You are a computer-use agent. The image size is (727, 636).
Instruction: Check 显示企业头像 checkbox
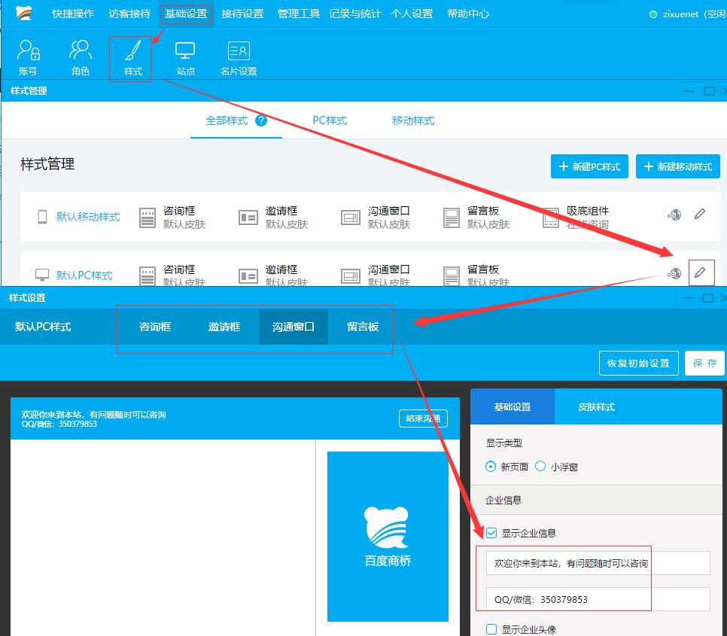pos(491,629)
